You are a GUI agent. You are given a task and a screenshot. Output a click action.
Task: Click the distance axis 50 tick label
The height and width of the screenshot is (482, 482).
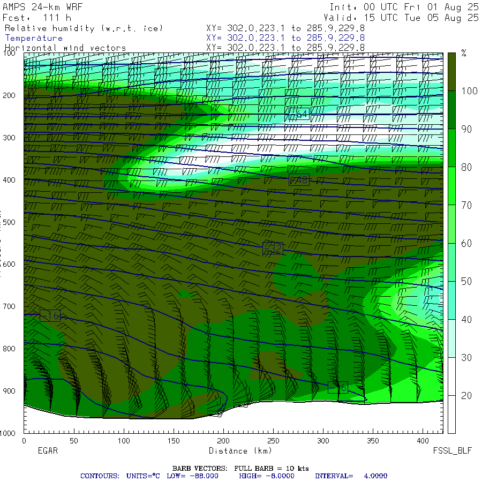(74, 441)
